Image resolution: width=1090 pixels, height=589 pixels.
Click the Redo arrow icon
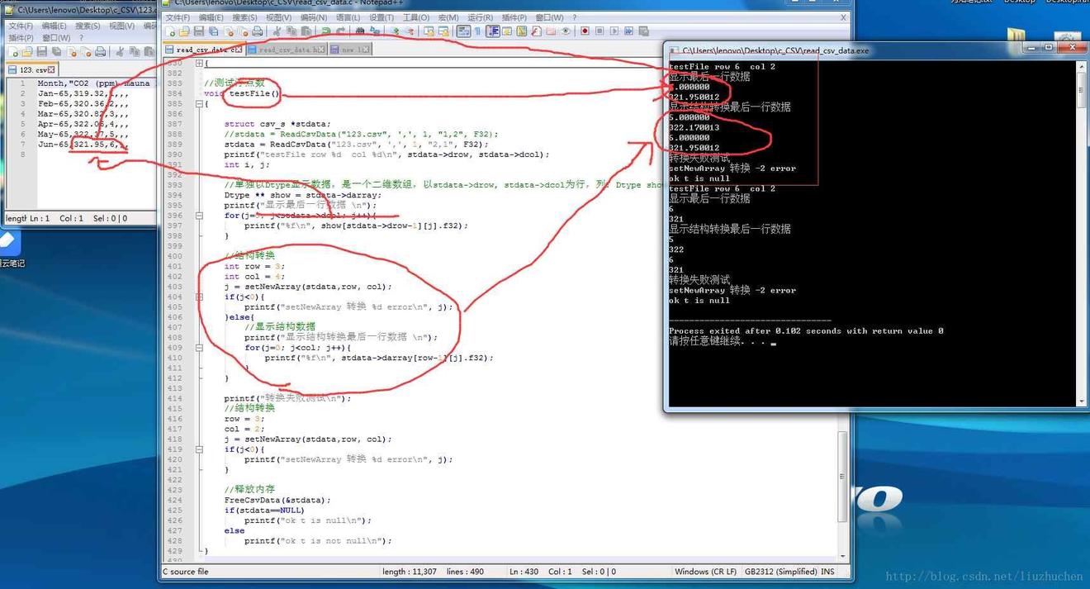click(x=339, y=31)
